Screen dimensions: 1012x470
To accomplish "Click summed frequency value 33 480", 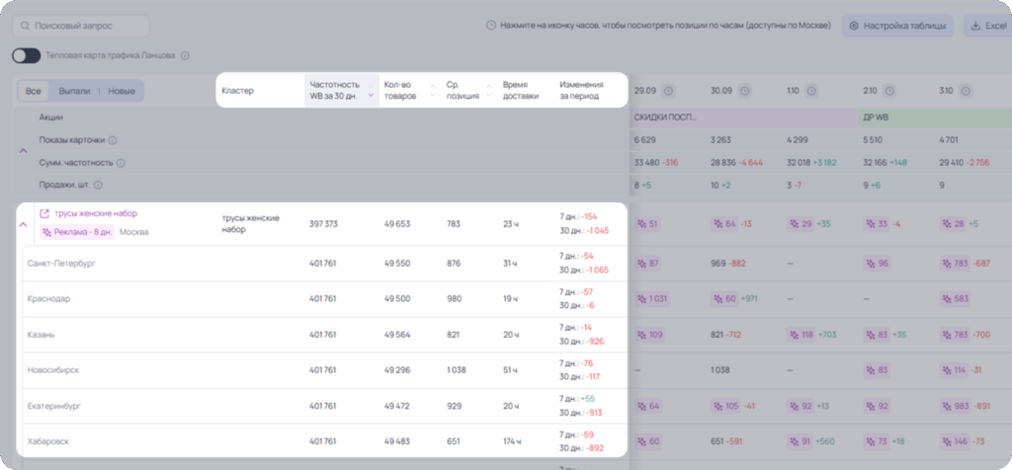I will [x=648, y=163].
